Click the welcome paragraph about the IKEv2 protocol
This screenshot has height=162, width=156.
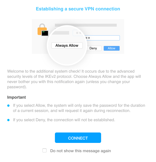(x=74, y=79)
